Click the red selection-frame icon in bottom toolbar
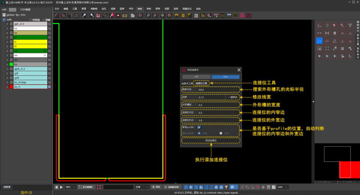Screen dimensions: 360x195 (99, 187)
